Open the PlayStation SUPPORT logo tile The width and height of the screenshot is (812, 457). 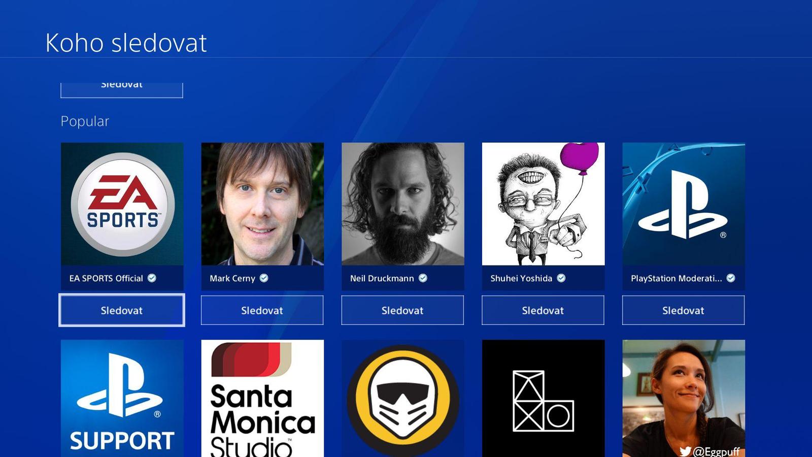[x=122, y=398]
